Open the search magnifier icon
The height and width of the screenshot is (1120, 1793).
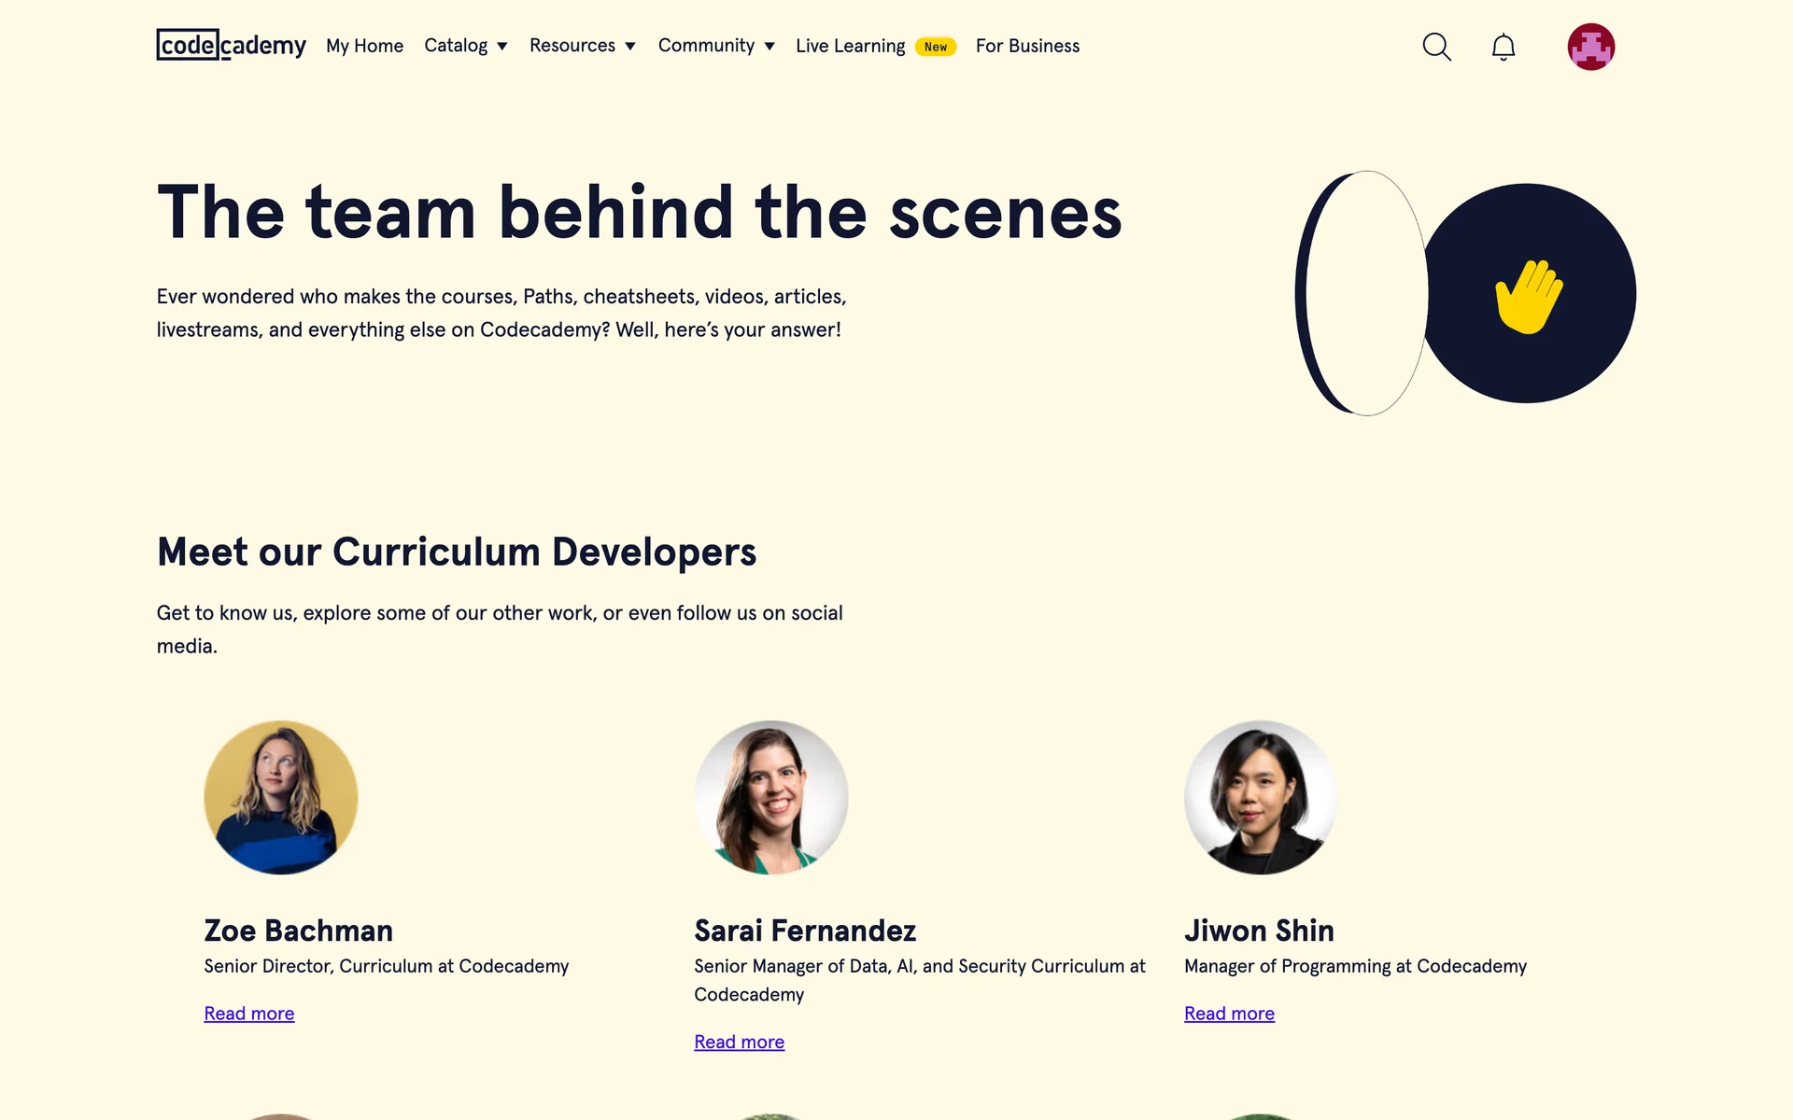point(1436,47)
